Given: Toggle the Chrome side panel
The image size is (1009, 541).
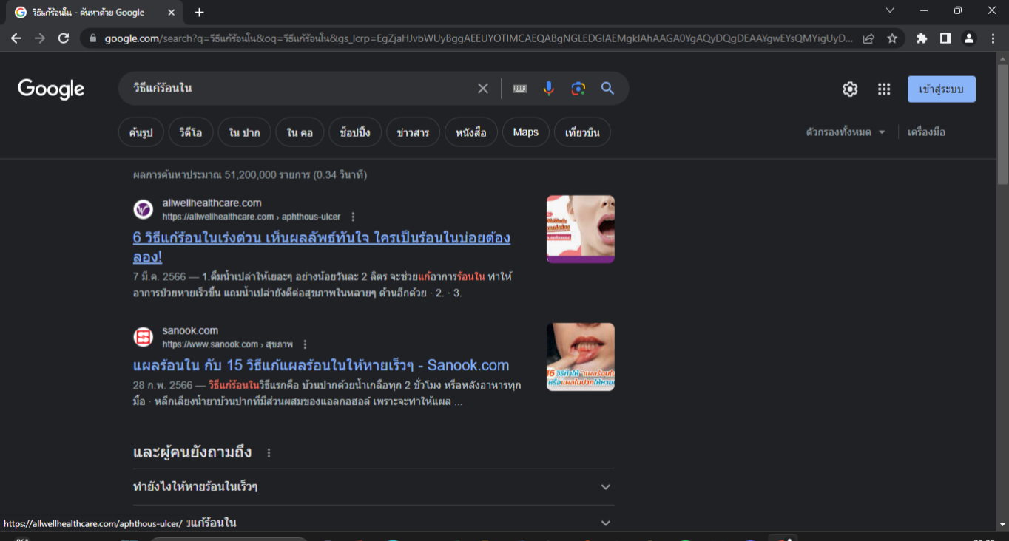Looking at the screenshot, I should (x=945, y=38).
